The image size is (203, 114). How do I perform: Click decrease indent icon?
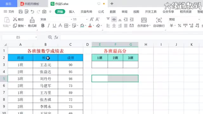point(126,19)
